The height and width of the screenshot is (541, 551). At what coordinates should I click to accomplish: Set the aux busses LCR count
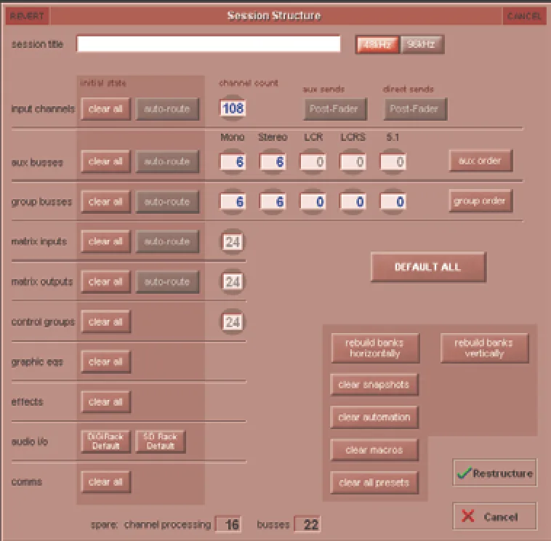point(313,161)
